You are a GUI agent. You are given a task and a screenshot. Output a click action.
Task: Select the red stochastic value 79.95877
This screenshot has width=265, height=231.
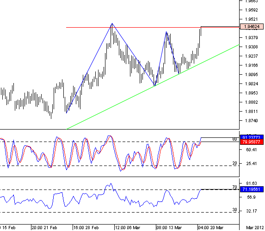[x=252, y=142]
